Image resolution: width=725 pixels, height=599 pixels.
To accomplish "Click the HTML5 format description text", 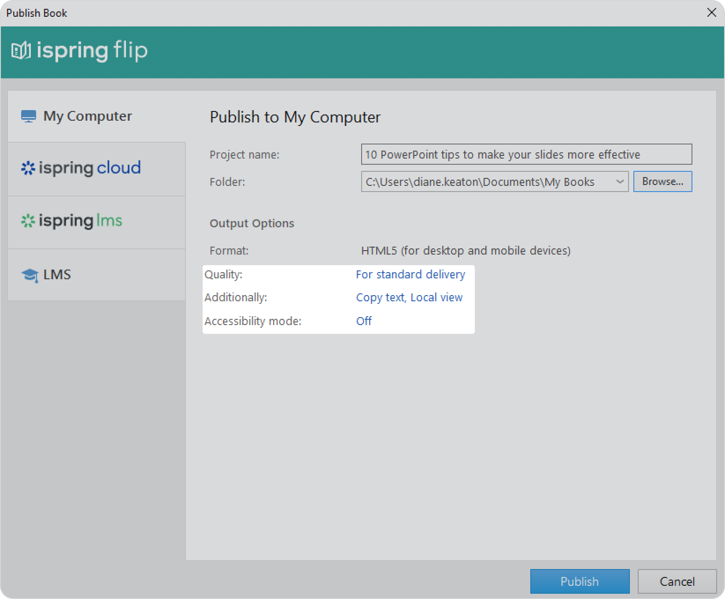I will coord(466,251).
